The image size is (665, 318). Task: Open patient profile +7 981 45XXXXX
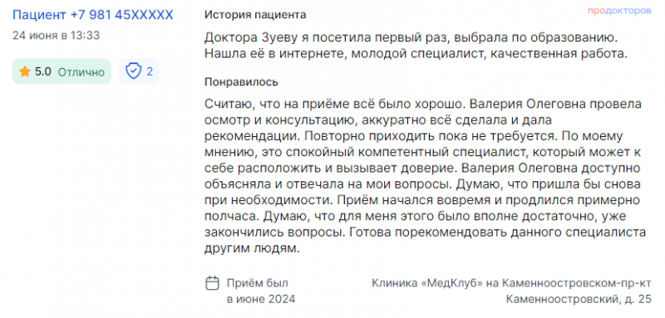pos(93,15)
